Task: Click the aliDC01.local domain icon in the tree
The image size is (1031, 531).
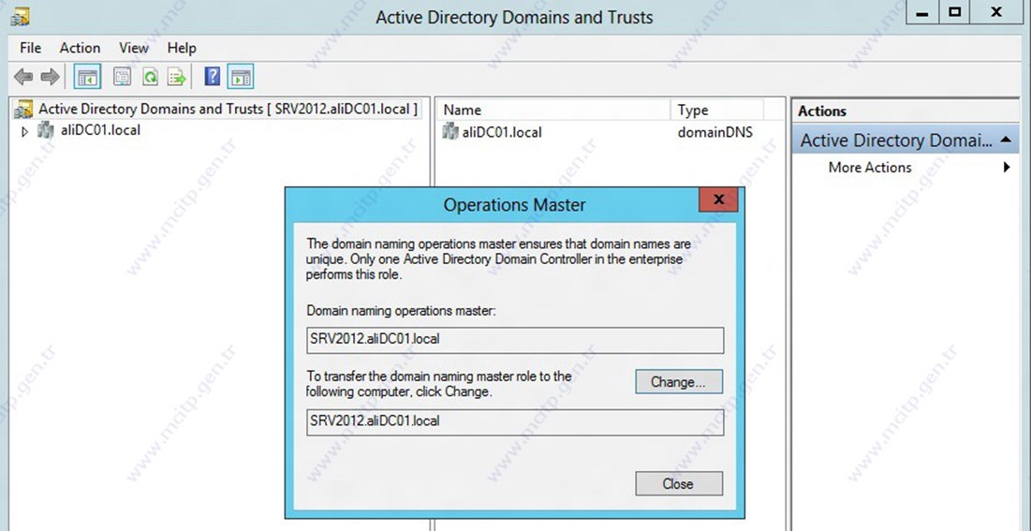Action: (x=46, y=129)
